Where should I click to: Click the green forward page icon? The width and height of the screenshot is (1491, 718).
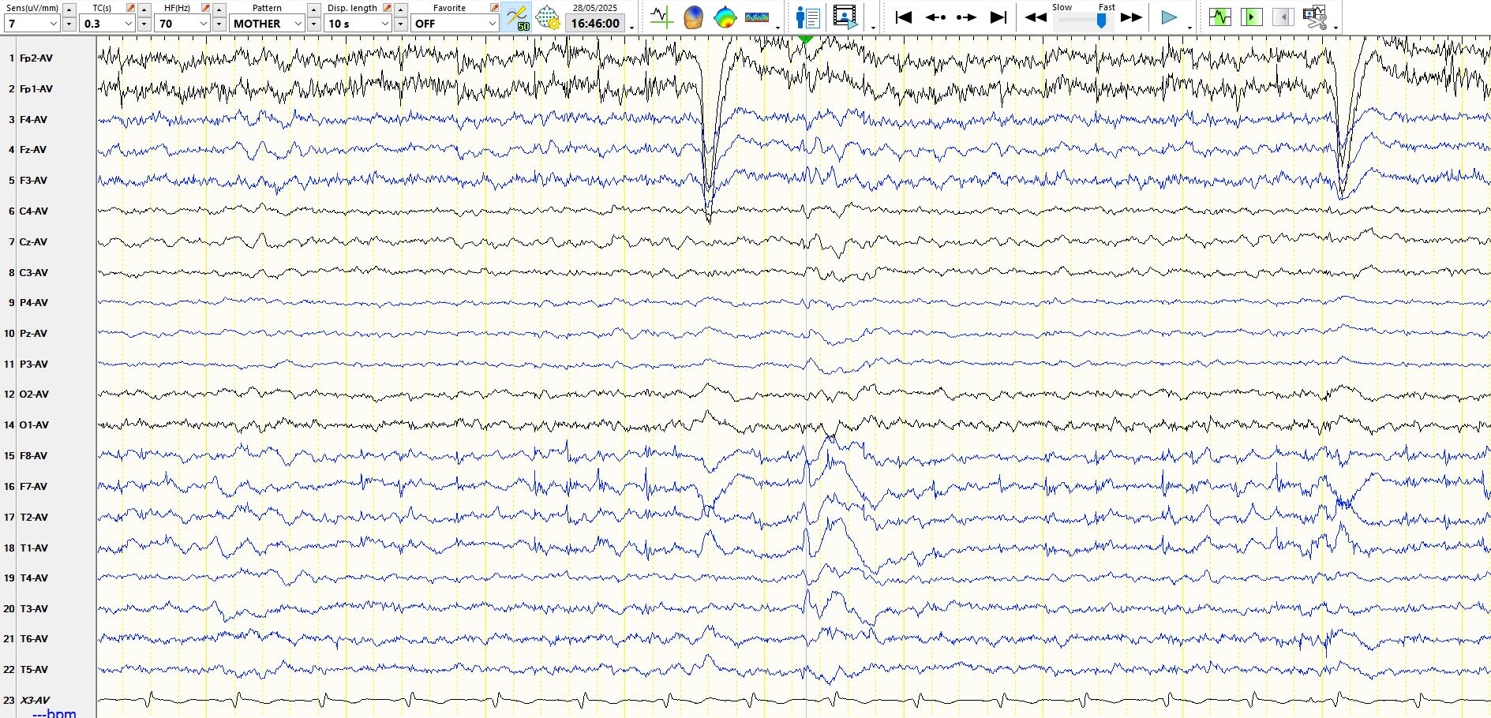pos(1251,17)
